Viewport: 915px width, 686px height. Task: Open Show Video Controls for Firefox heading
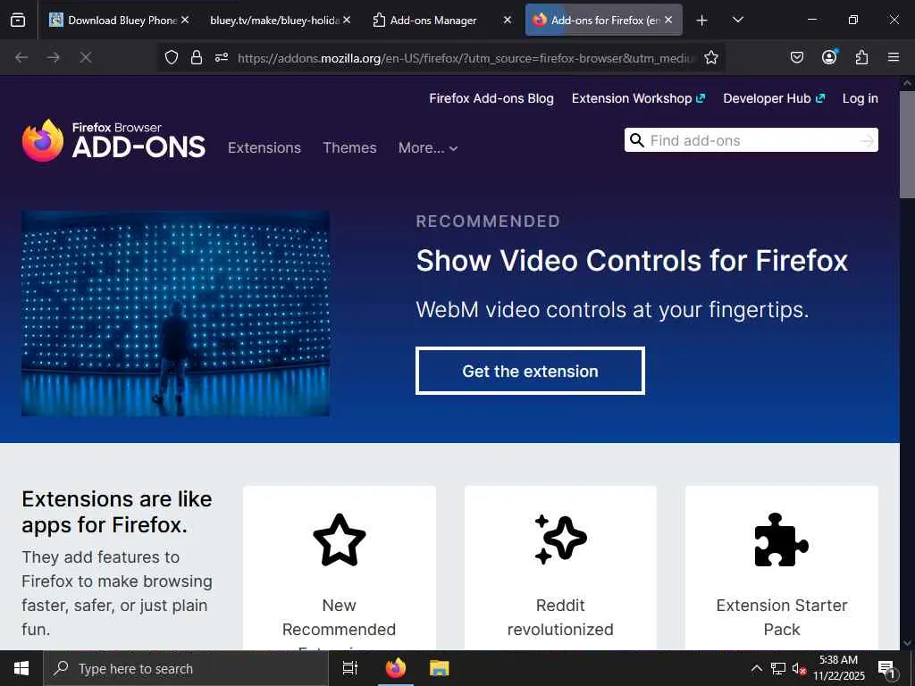click(632, 260)
